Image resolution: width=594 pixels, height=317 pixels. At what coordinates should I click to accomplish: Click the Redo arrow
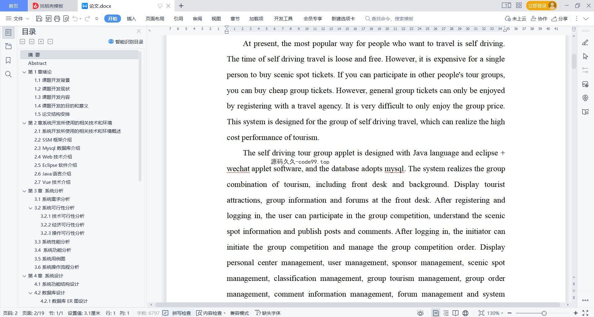point(87,19)
